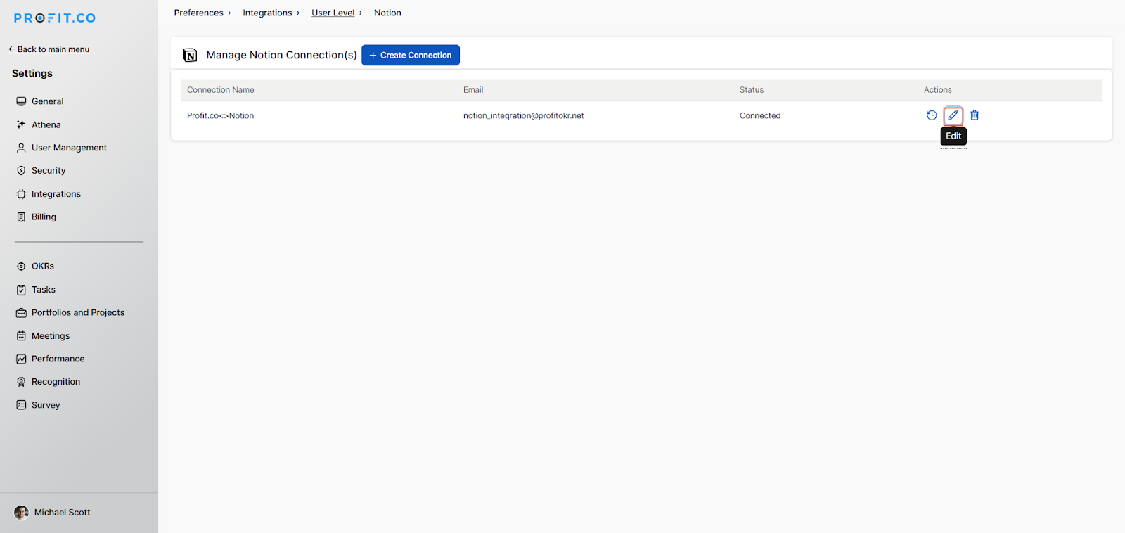This screenshot has width=1125, height=533.
Task: Click Integrations in the breadcrumb
Action: (x=267, y=13)
